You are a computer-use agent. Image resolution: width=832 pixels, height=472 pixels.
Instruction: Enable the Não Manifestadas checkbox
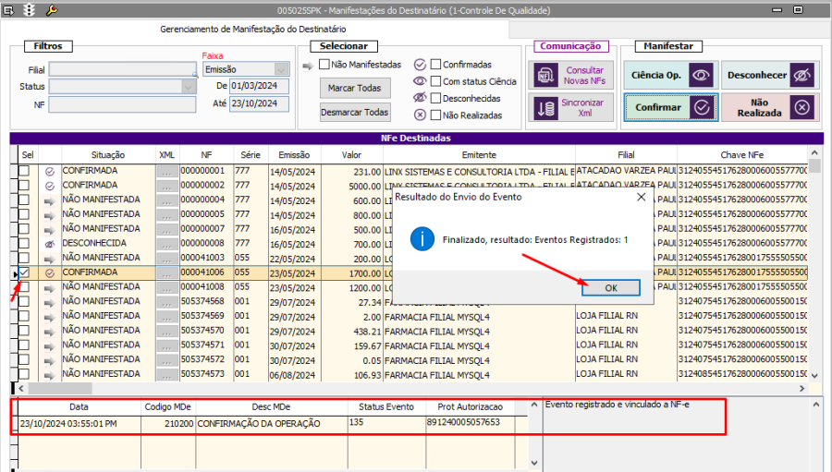pos(324,65)
